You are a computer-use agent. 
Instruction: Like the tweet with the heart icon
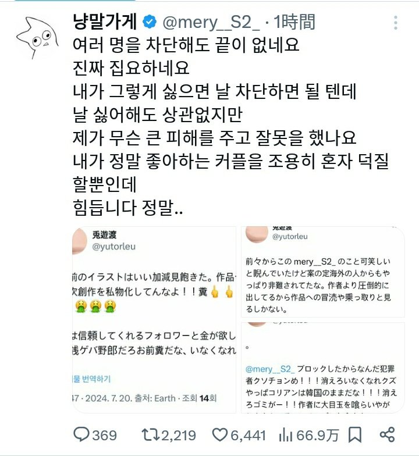click(x=220, y=435)
